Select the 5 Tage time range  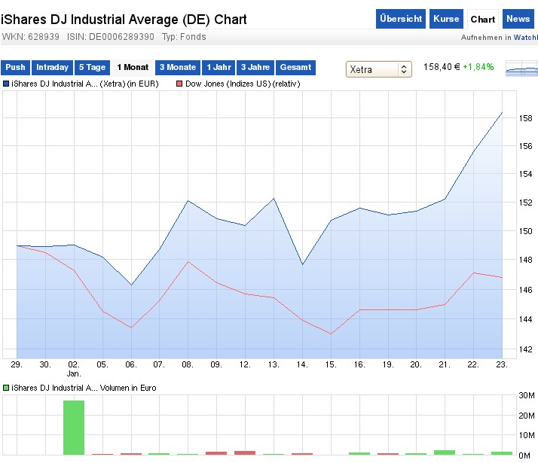(92, 68)
